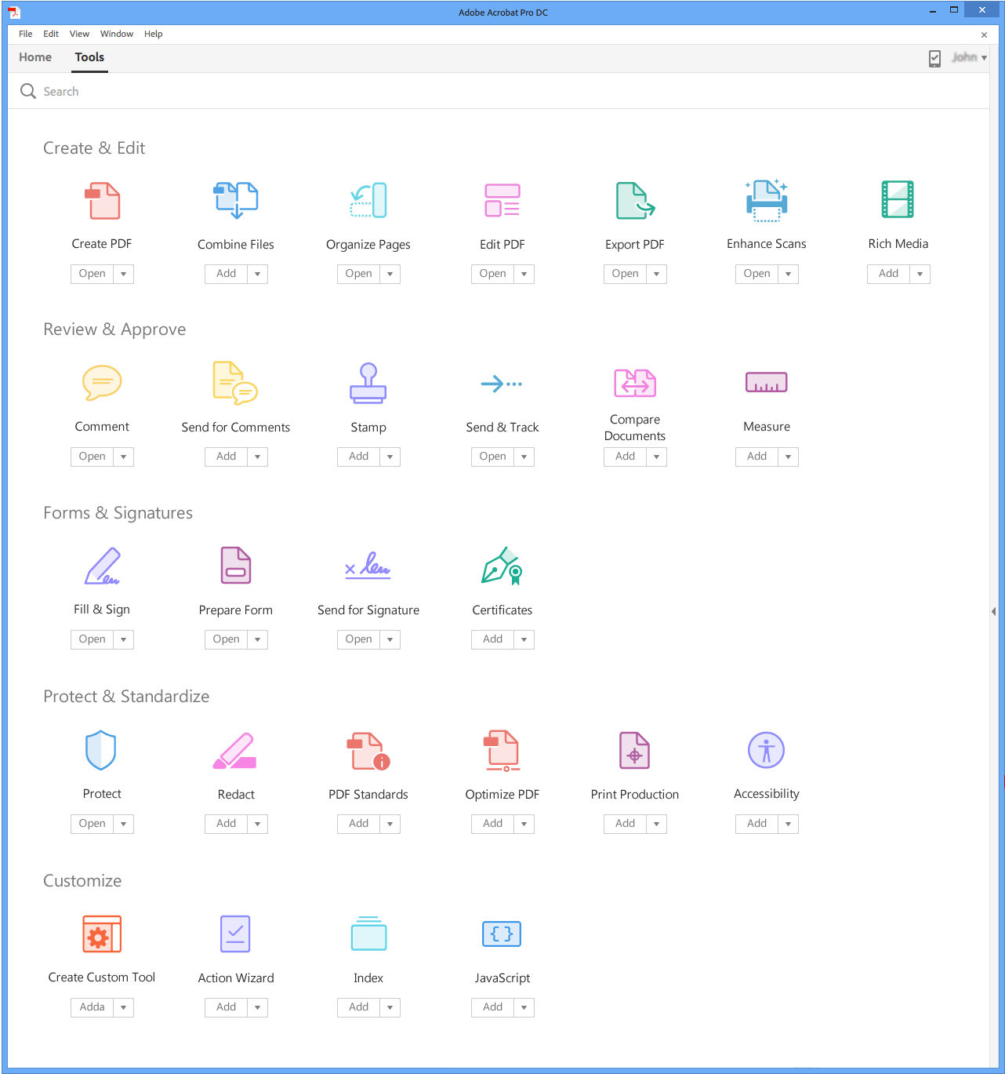Click Open button under Organize Pages

pyautogui.click(x=359, y=274)
